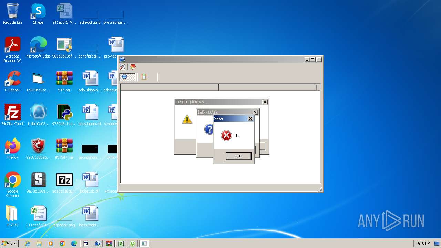This screenshot has height=248, width=441.
Task: Click the red house home toolbar icon
Action: [x=133, y=67]
